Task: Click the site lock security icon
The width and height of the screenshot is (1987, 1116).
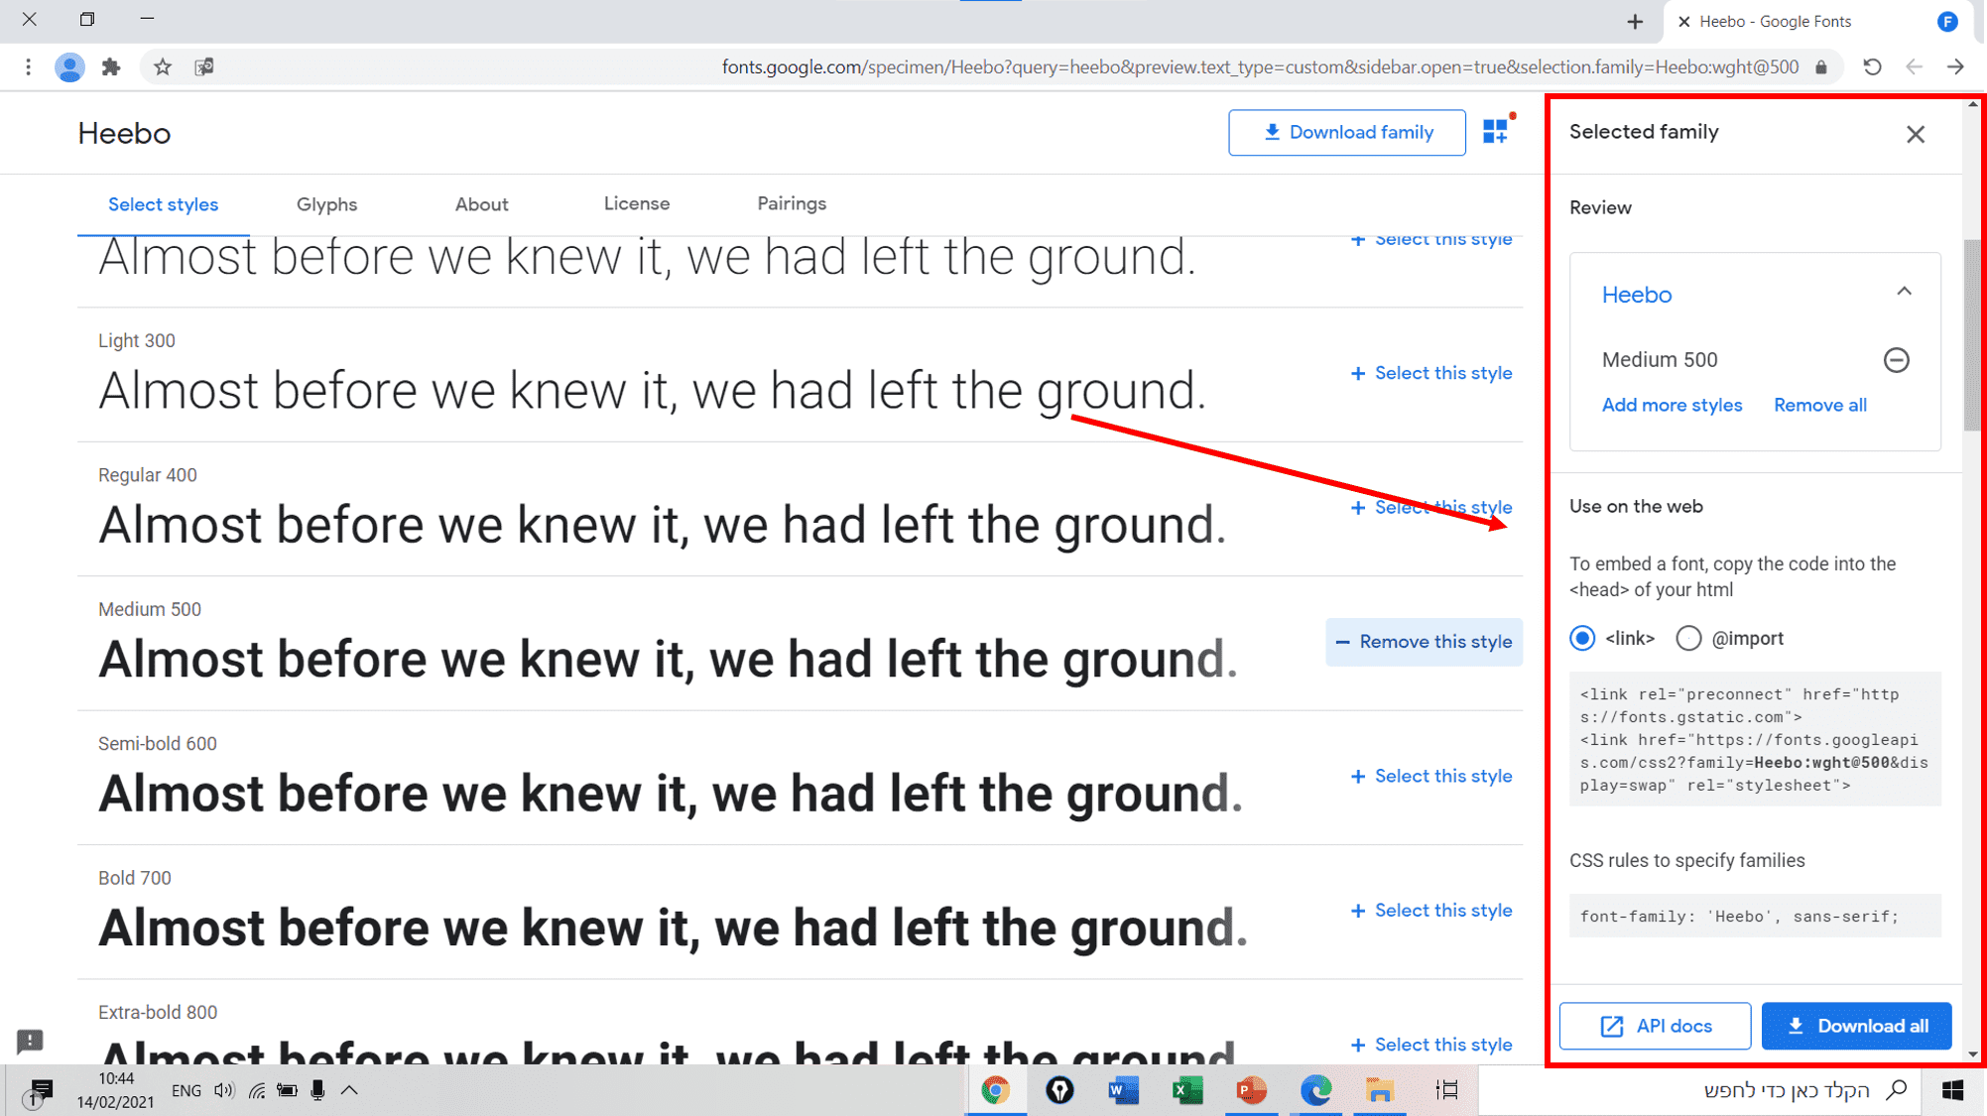Action: (1821, 67)
